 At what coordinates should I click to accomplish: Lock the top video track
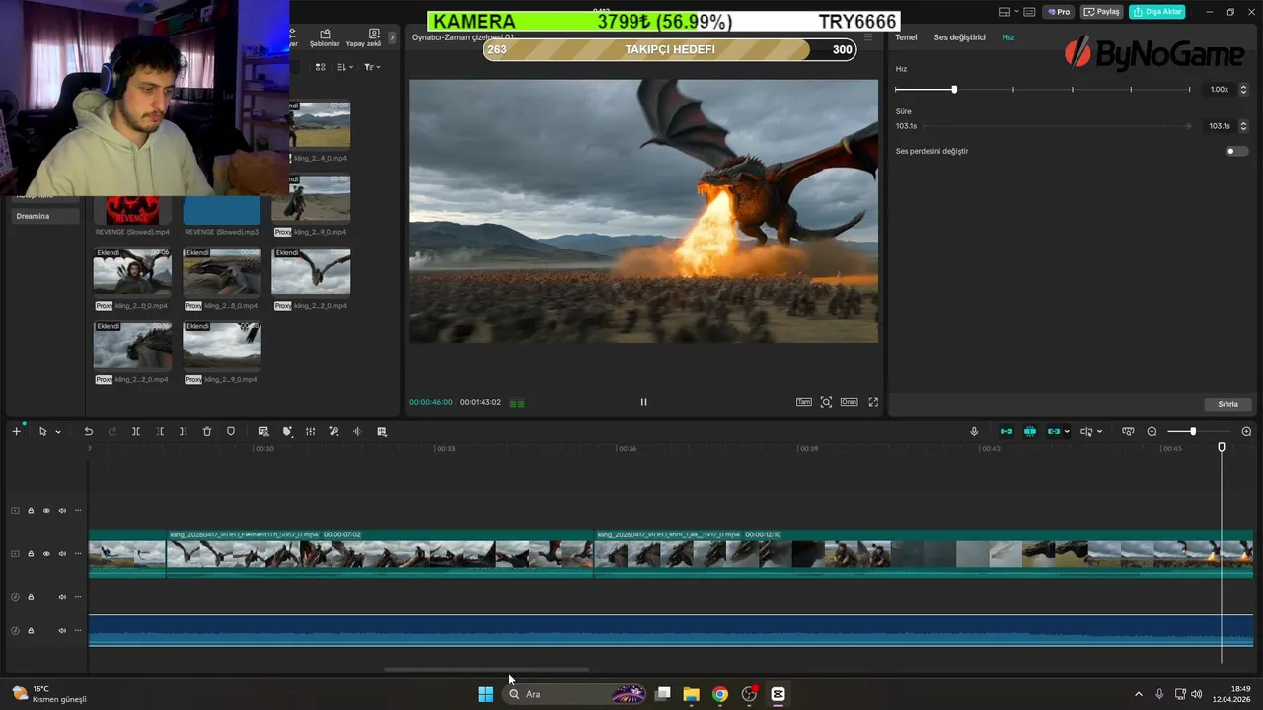pyautogui.click(x=31, y=510)
